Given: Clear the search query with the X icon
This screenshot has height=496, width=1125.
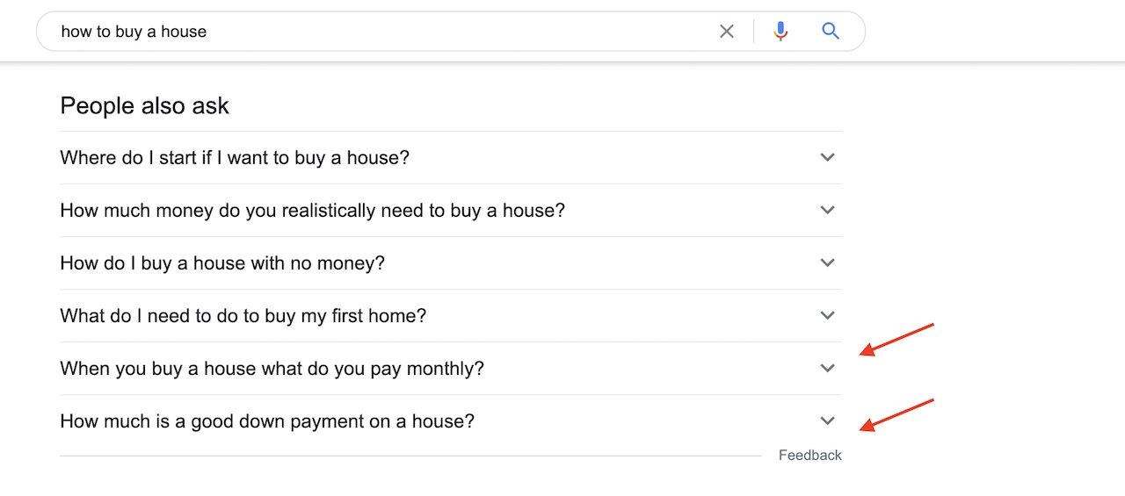Looking at the screenshot, I should [x=726, y=32].
